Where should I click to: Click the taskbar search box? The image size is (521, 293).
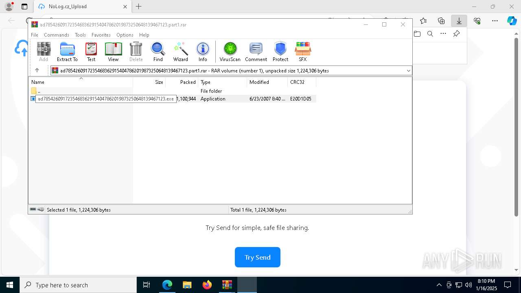coord(78,285)
